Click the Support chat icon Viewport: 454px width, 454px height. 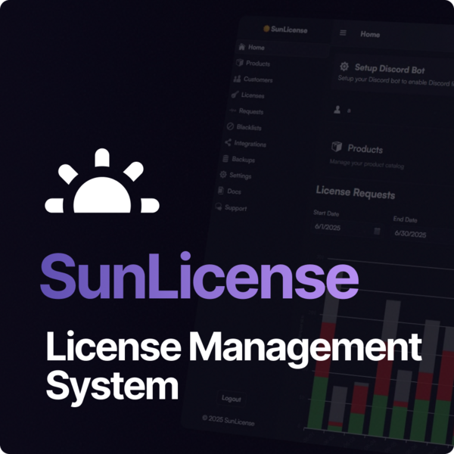tap(219, 207)
